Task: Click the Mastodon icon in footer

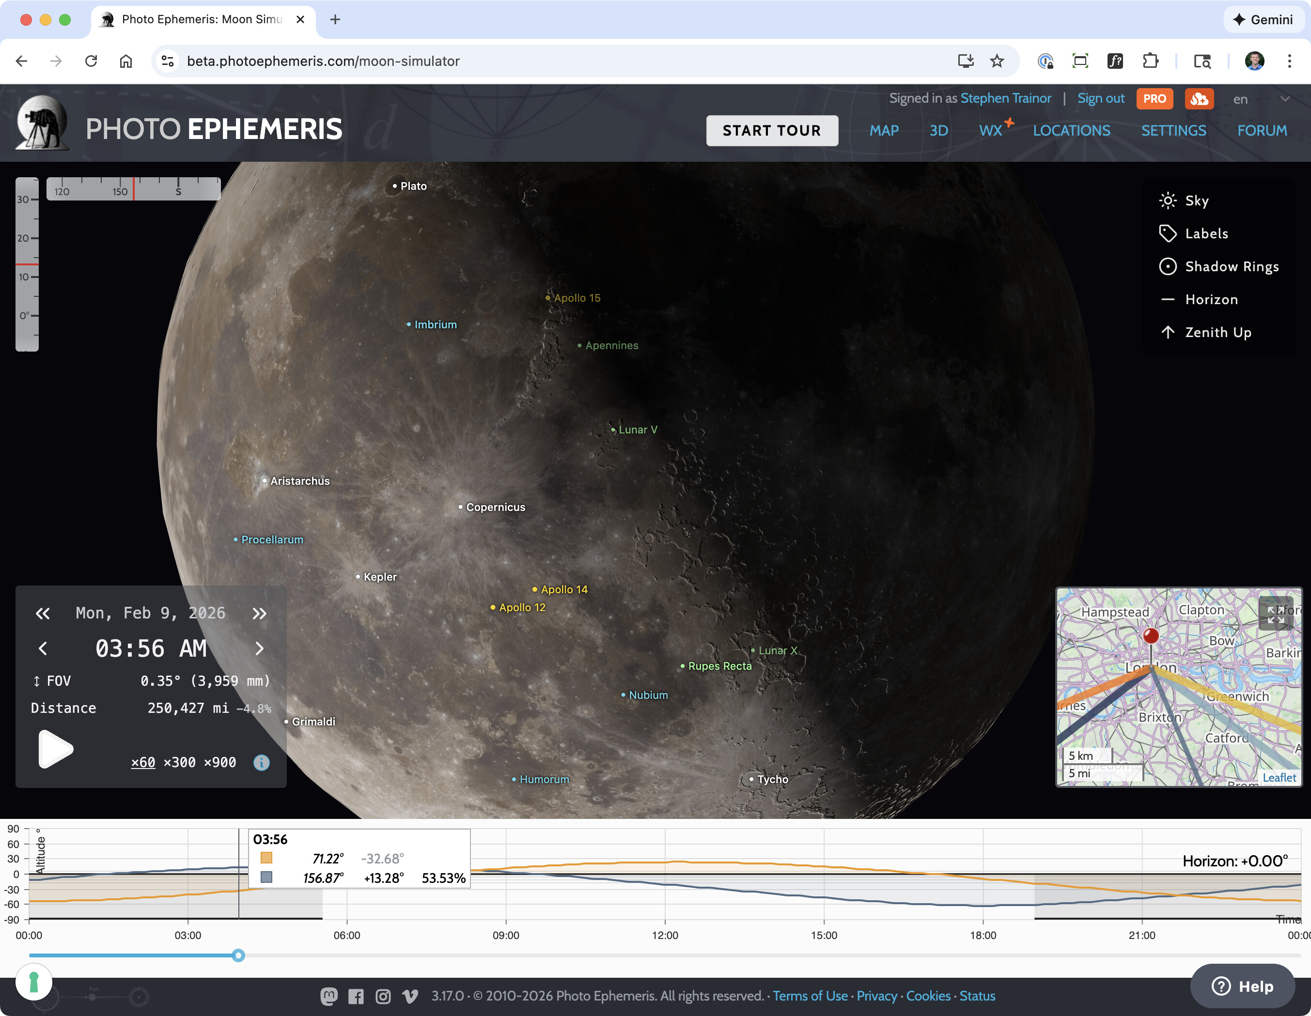Action: click(x=328, y=996)
